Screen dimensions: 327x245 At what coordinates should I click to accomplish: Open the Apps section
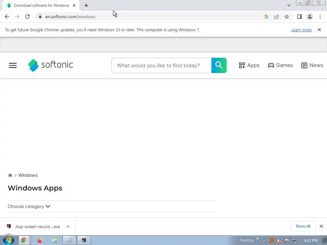point(249,65)
